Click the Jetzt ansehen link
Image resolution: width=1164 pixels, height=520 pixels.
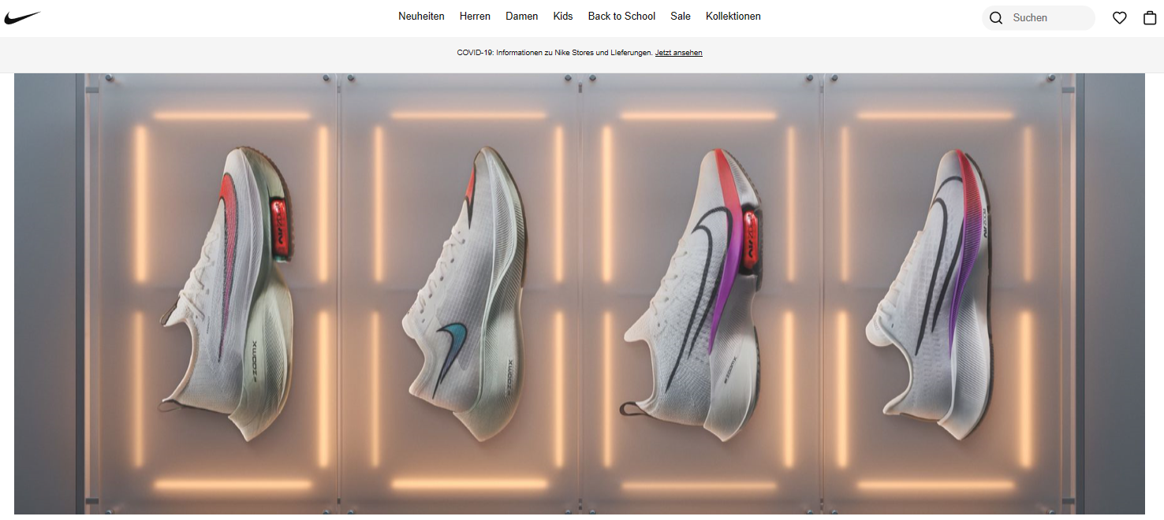point(679,53)
